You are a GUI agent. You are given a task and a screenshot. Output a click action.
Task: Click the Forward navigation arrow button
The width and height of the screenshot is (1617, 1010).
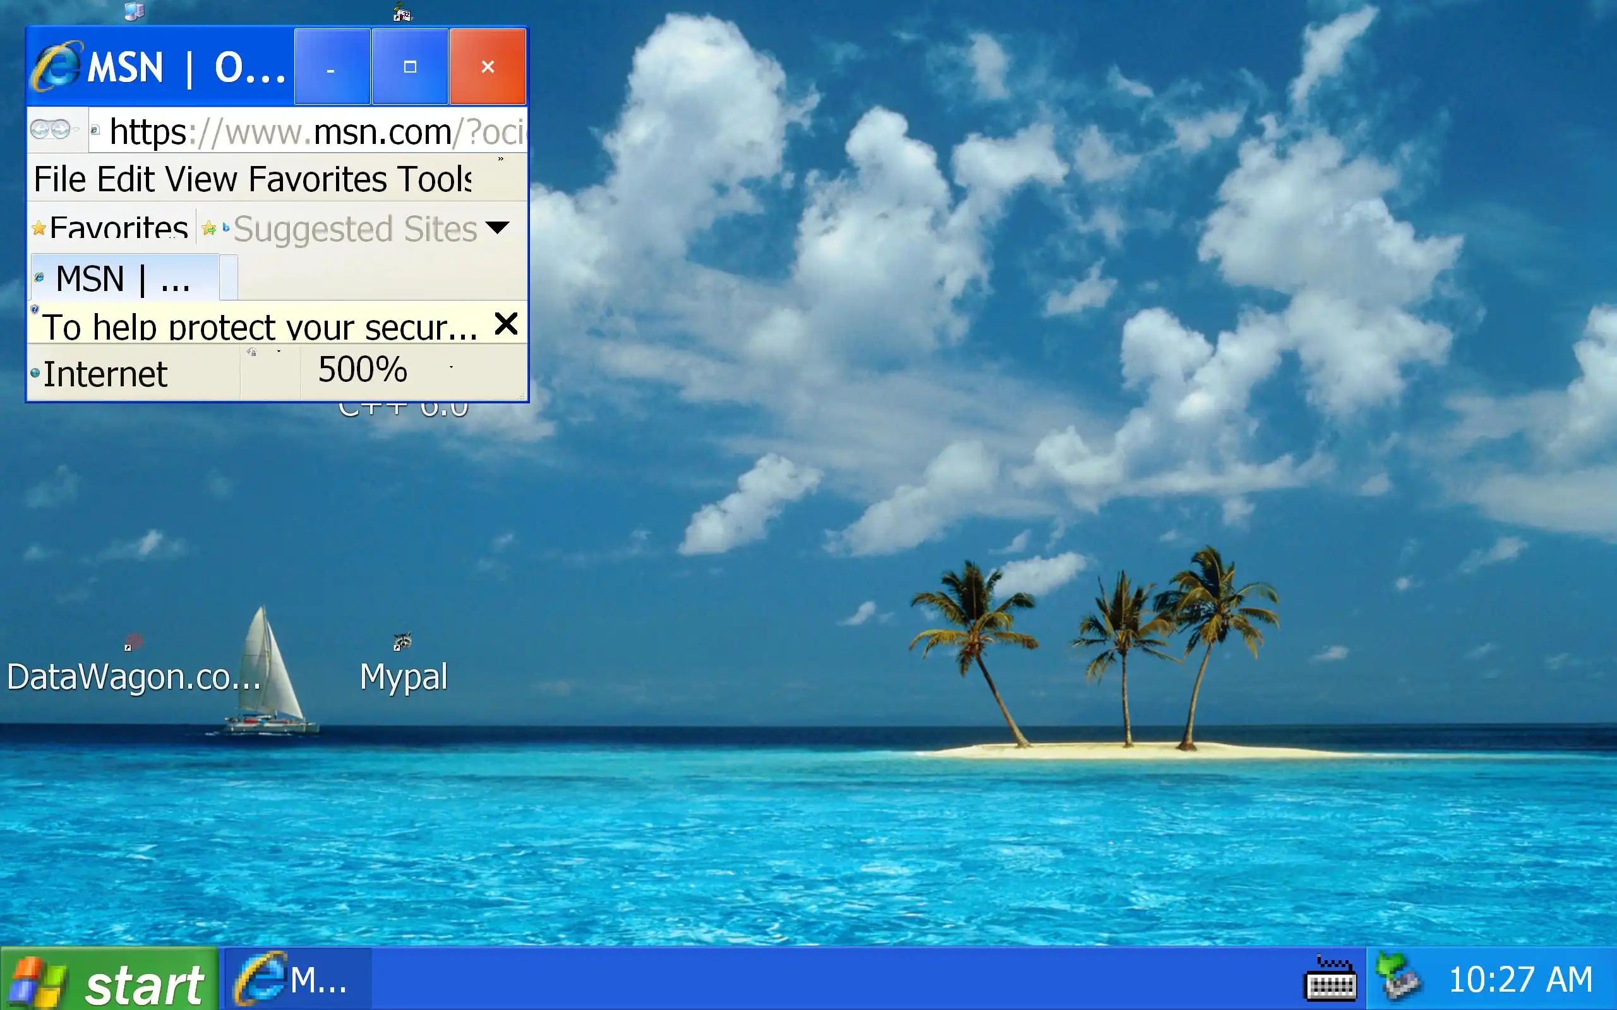pos(60,129)
